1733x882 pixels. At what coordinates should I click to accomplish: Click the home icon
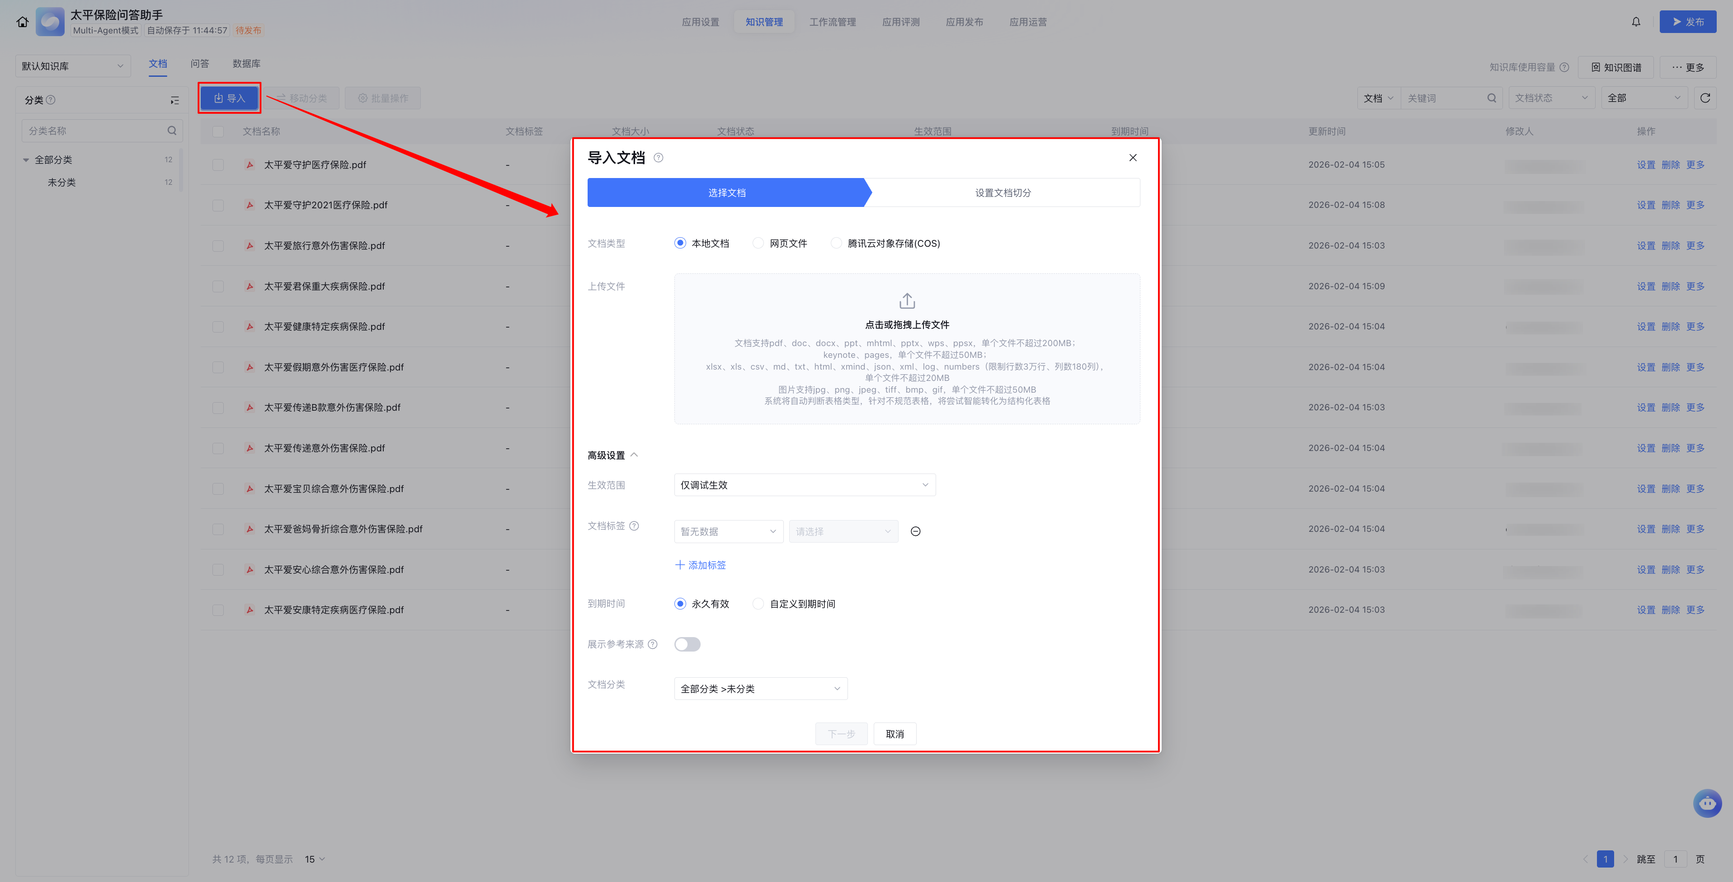click(x=23, y=22)
